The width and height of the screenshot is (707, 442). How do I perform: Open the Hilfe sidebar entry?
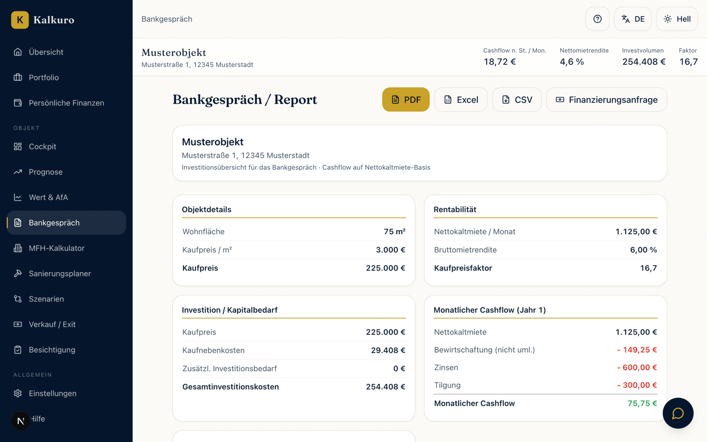[x=66, y=419]
